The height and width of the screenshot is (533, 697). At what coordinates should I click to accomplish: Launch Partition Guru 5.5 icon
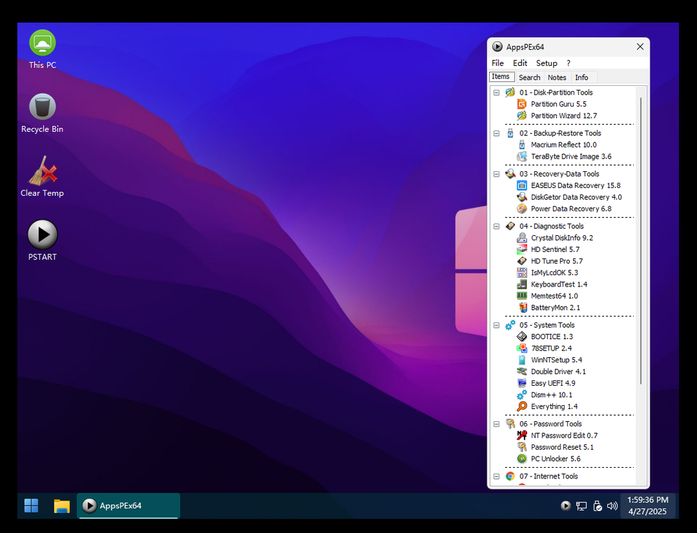[522, 104]
